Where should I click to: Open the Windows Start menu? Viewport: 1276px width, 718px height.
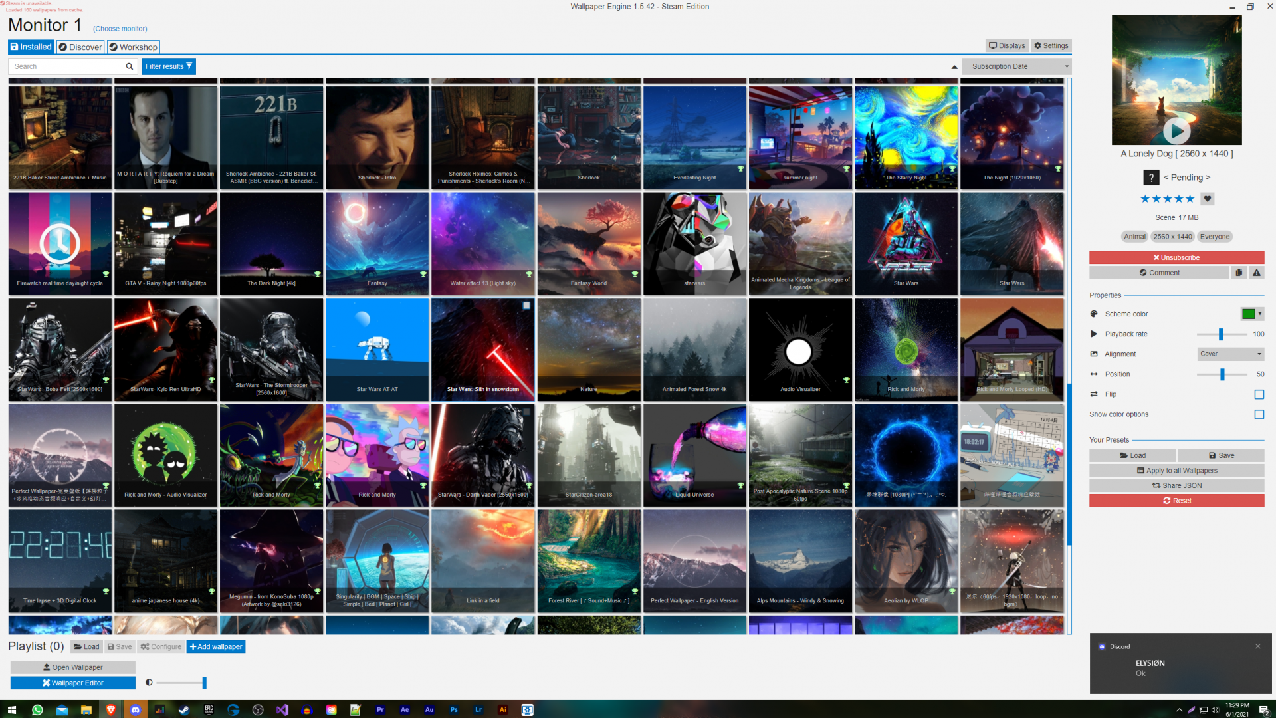[x=12, y=710]
